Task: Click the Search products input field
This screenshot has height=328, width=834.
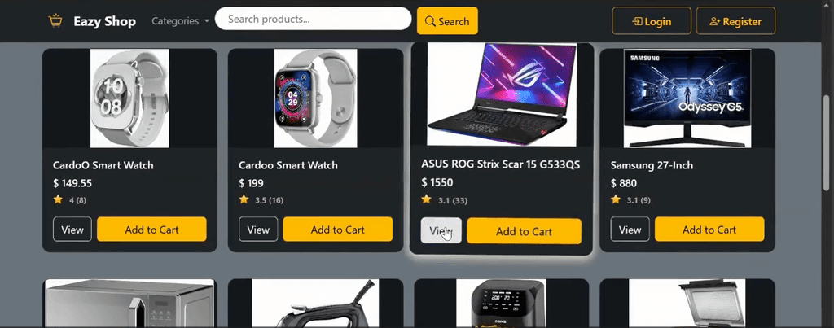Action: [x=313, y=20]
